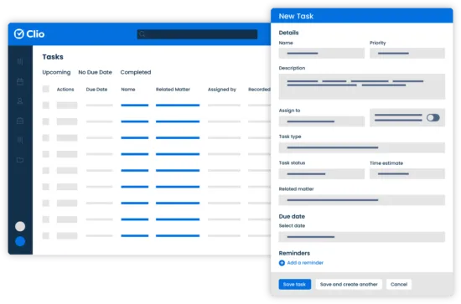461x304 pixels.
Task: Switch to the No Due Date tab
Action: pyautogui.click(x=95, y=72)
